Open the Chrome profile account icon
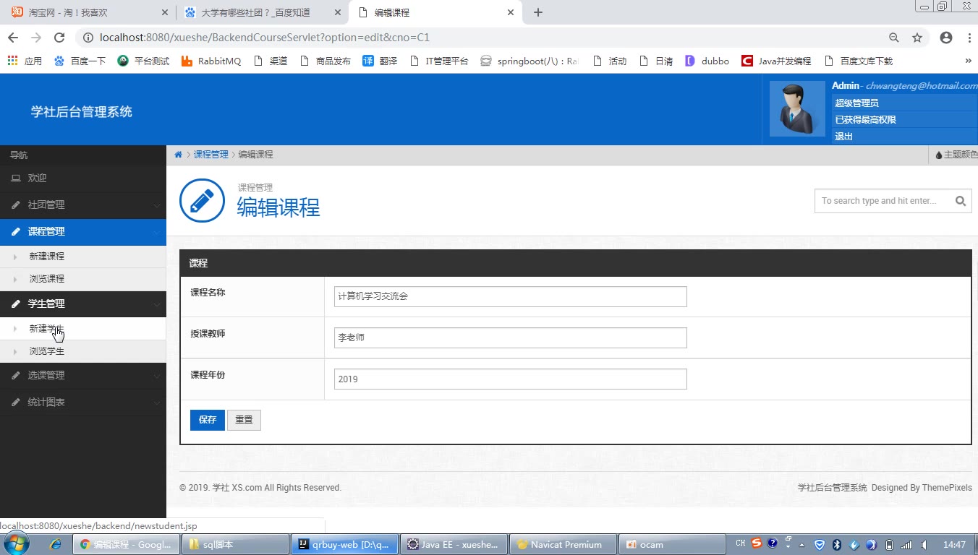 [x=946, y=38]
